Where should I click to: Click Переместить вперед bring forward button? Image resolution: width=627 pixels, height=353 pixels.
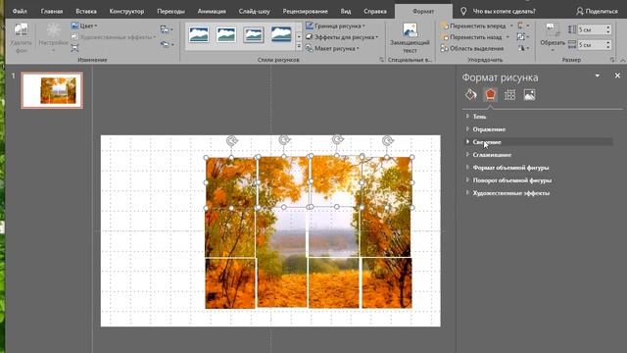click(x=473, y=26)
